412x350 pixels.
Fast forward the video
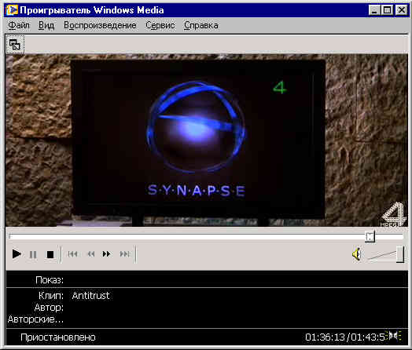point(106,254)
